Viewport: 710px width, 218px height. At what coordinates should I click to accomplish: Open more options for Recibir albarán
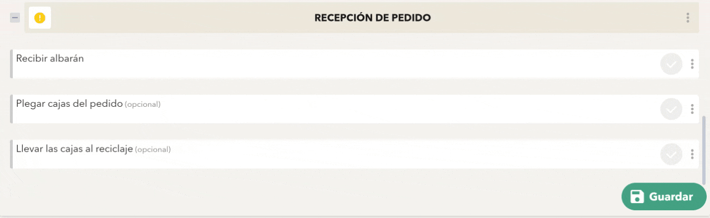coord(692,64)
